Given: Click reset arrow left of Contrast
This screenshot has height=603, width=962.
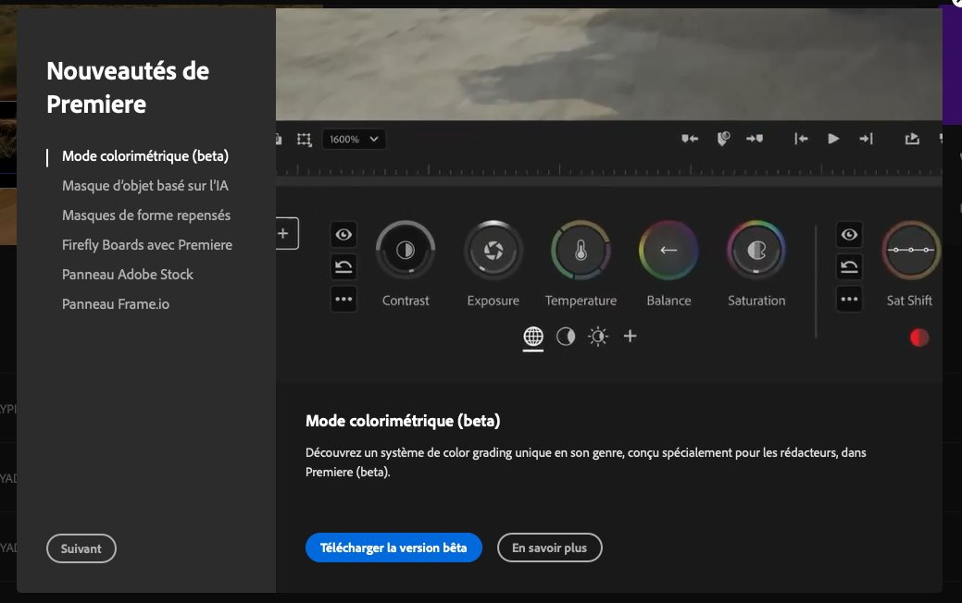Looking at the screenshot, I should tap(344, 266).
